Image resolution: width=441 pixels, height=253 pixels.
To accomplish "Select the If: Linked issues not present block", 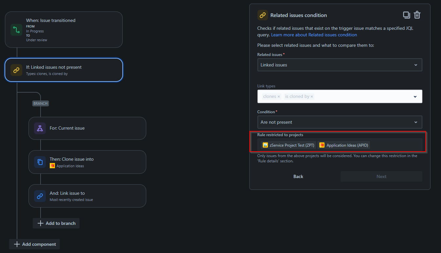I will point(64,70).
